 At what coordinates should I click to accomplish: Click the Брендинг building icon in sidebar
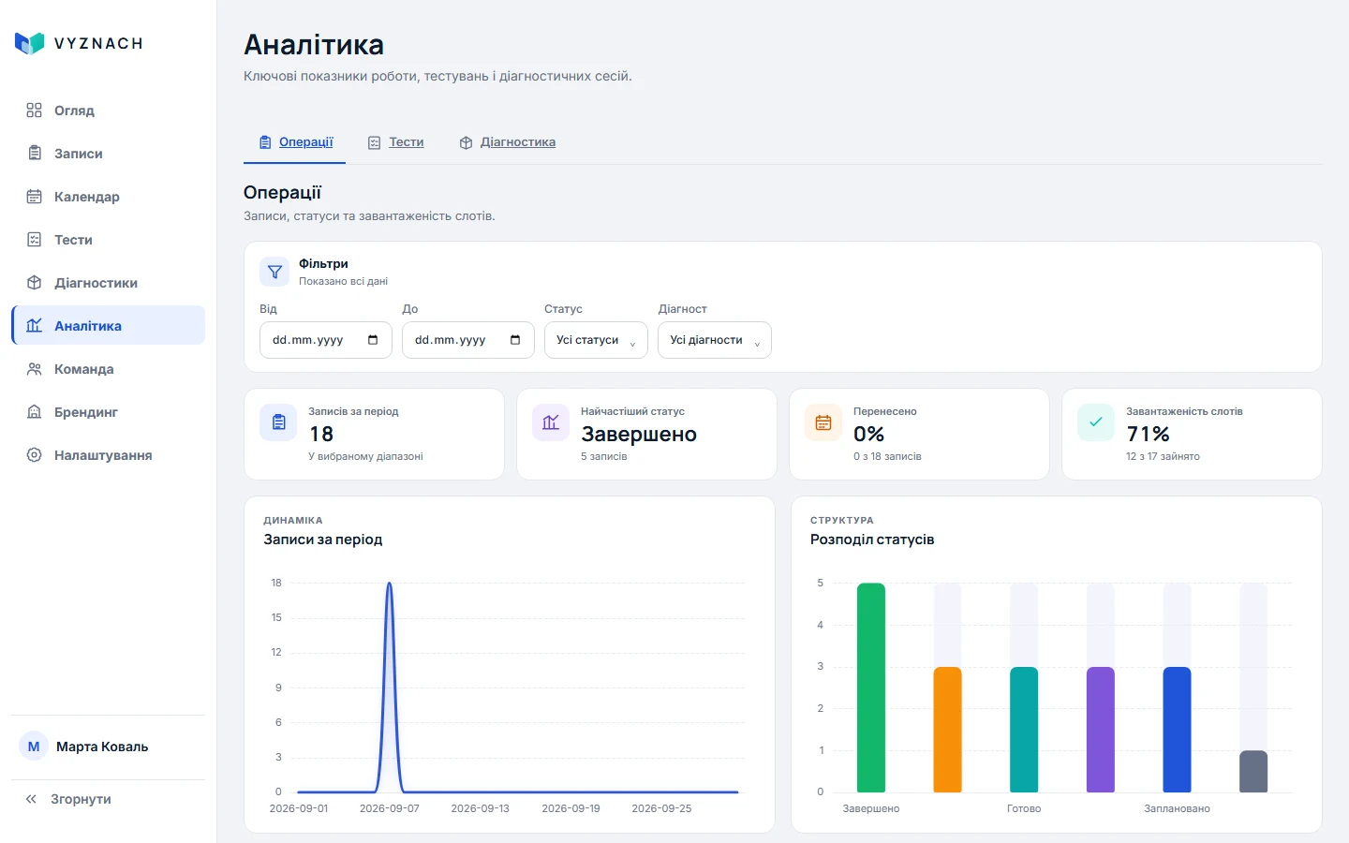click(x=35, y=412)
